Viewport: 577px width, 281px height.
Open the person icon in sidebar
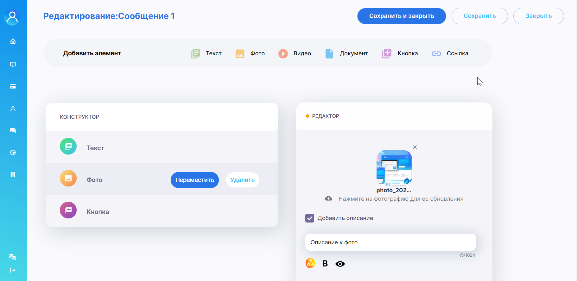(13, 108)
